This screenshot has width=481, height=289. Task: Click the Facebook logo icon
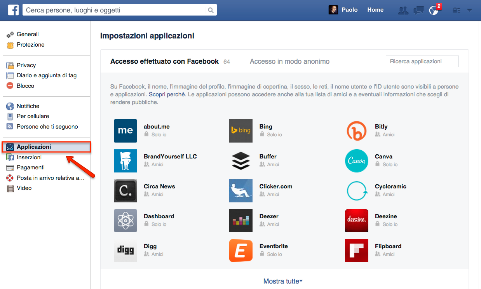[14, 10]
